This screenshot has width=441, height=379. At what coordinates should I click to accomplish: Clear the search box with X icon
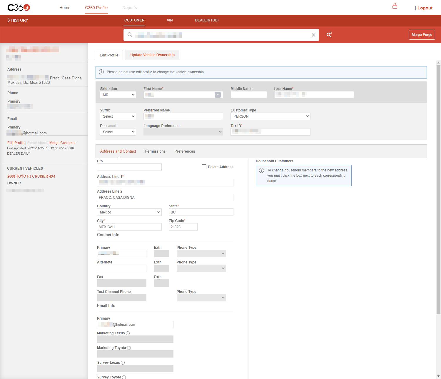pyautogui.click(x=313, y=35)
